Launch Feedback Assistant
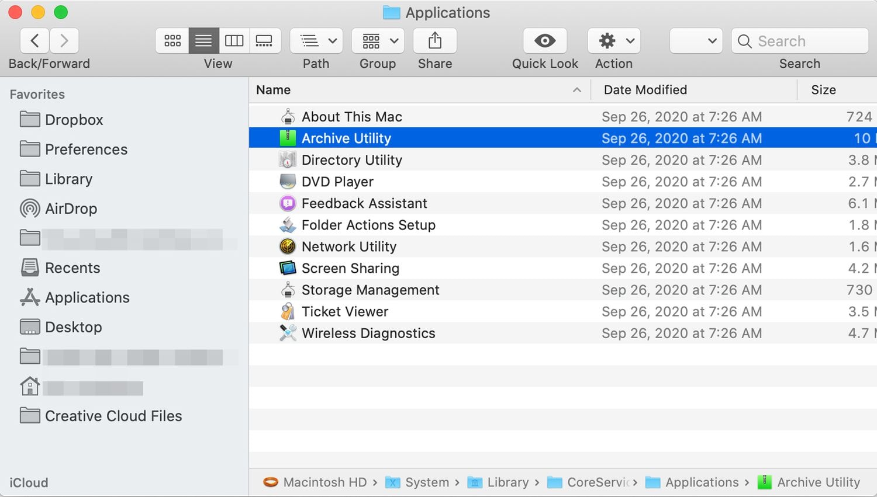 (x=364, y=203)
